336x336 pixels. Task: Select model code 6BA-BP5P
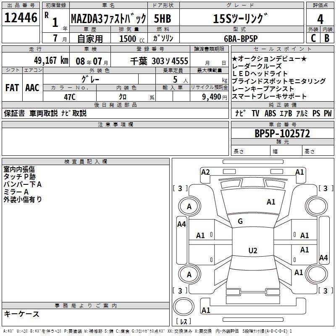[241, 39]
